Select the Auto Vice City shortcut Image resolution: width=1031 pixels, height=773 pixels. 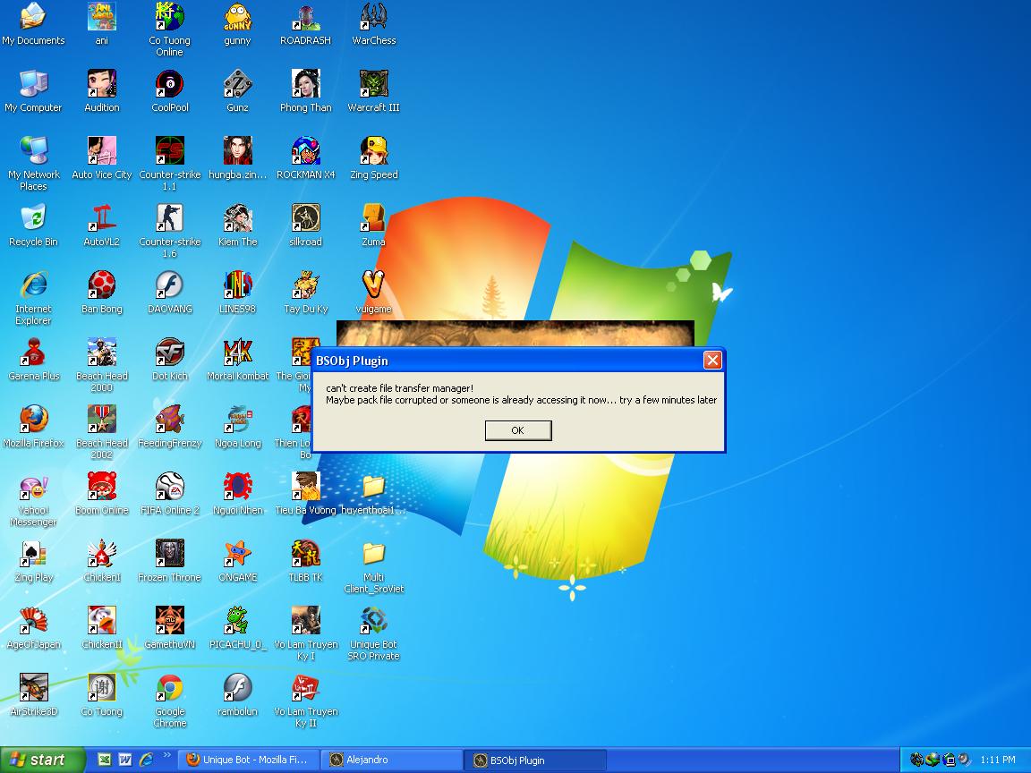[102, 159]
